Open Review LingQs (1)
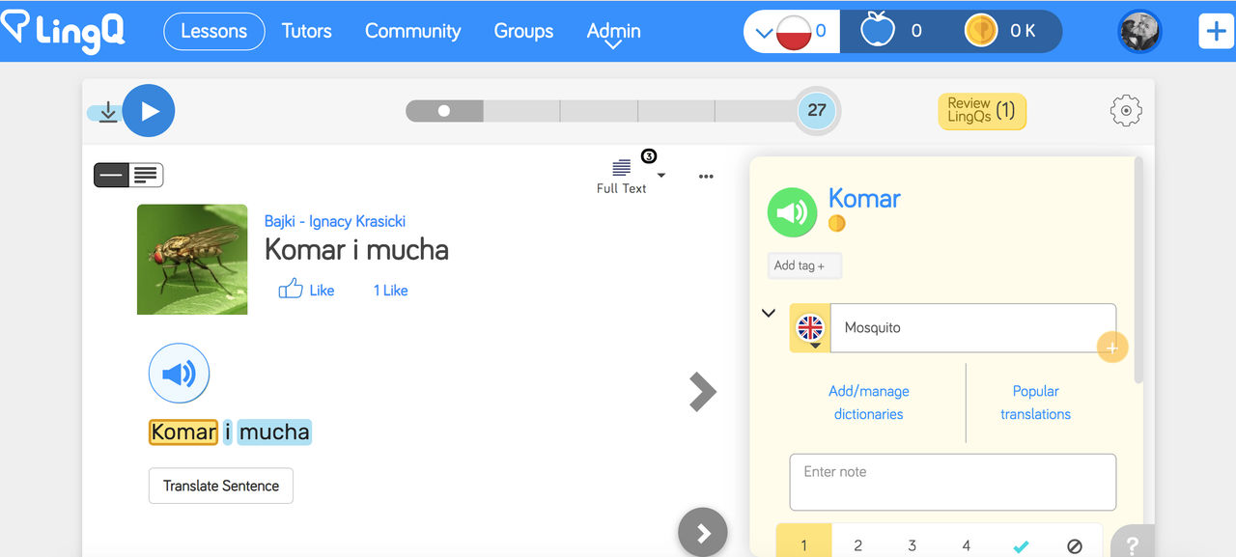Viewport: 1236px width, 557px height. (982, 111)
